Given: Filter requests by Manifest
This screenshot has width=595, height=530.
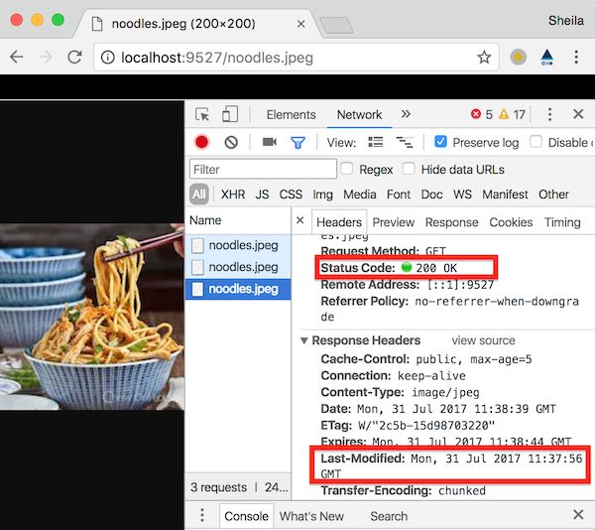Looking at the screenshot, I should pos(505,195).
